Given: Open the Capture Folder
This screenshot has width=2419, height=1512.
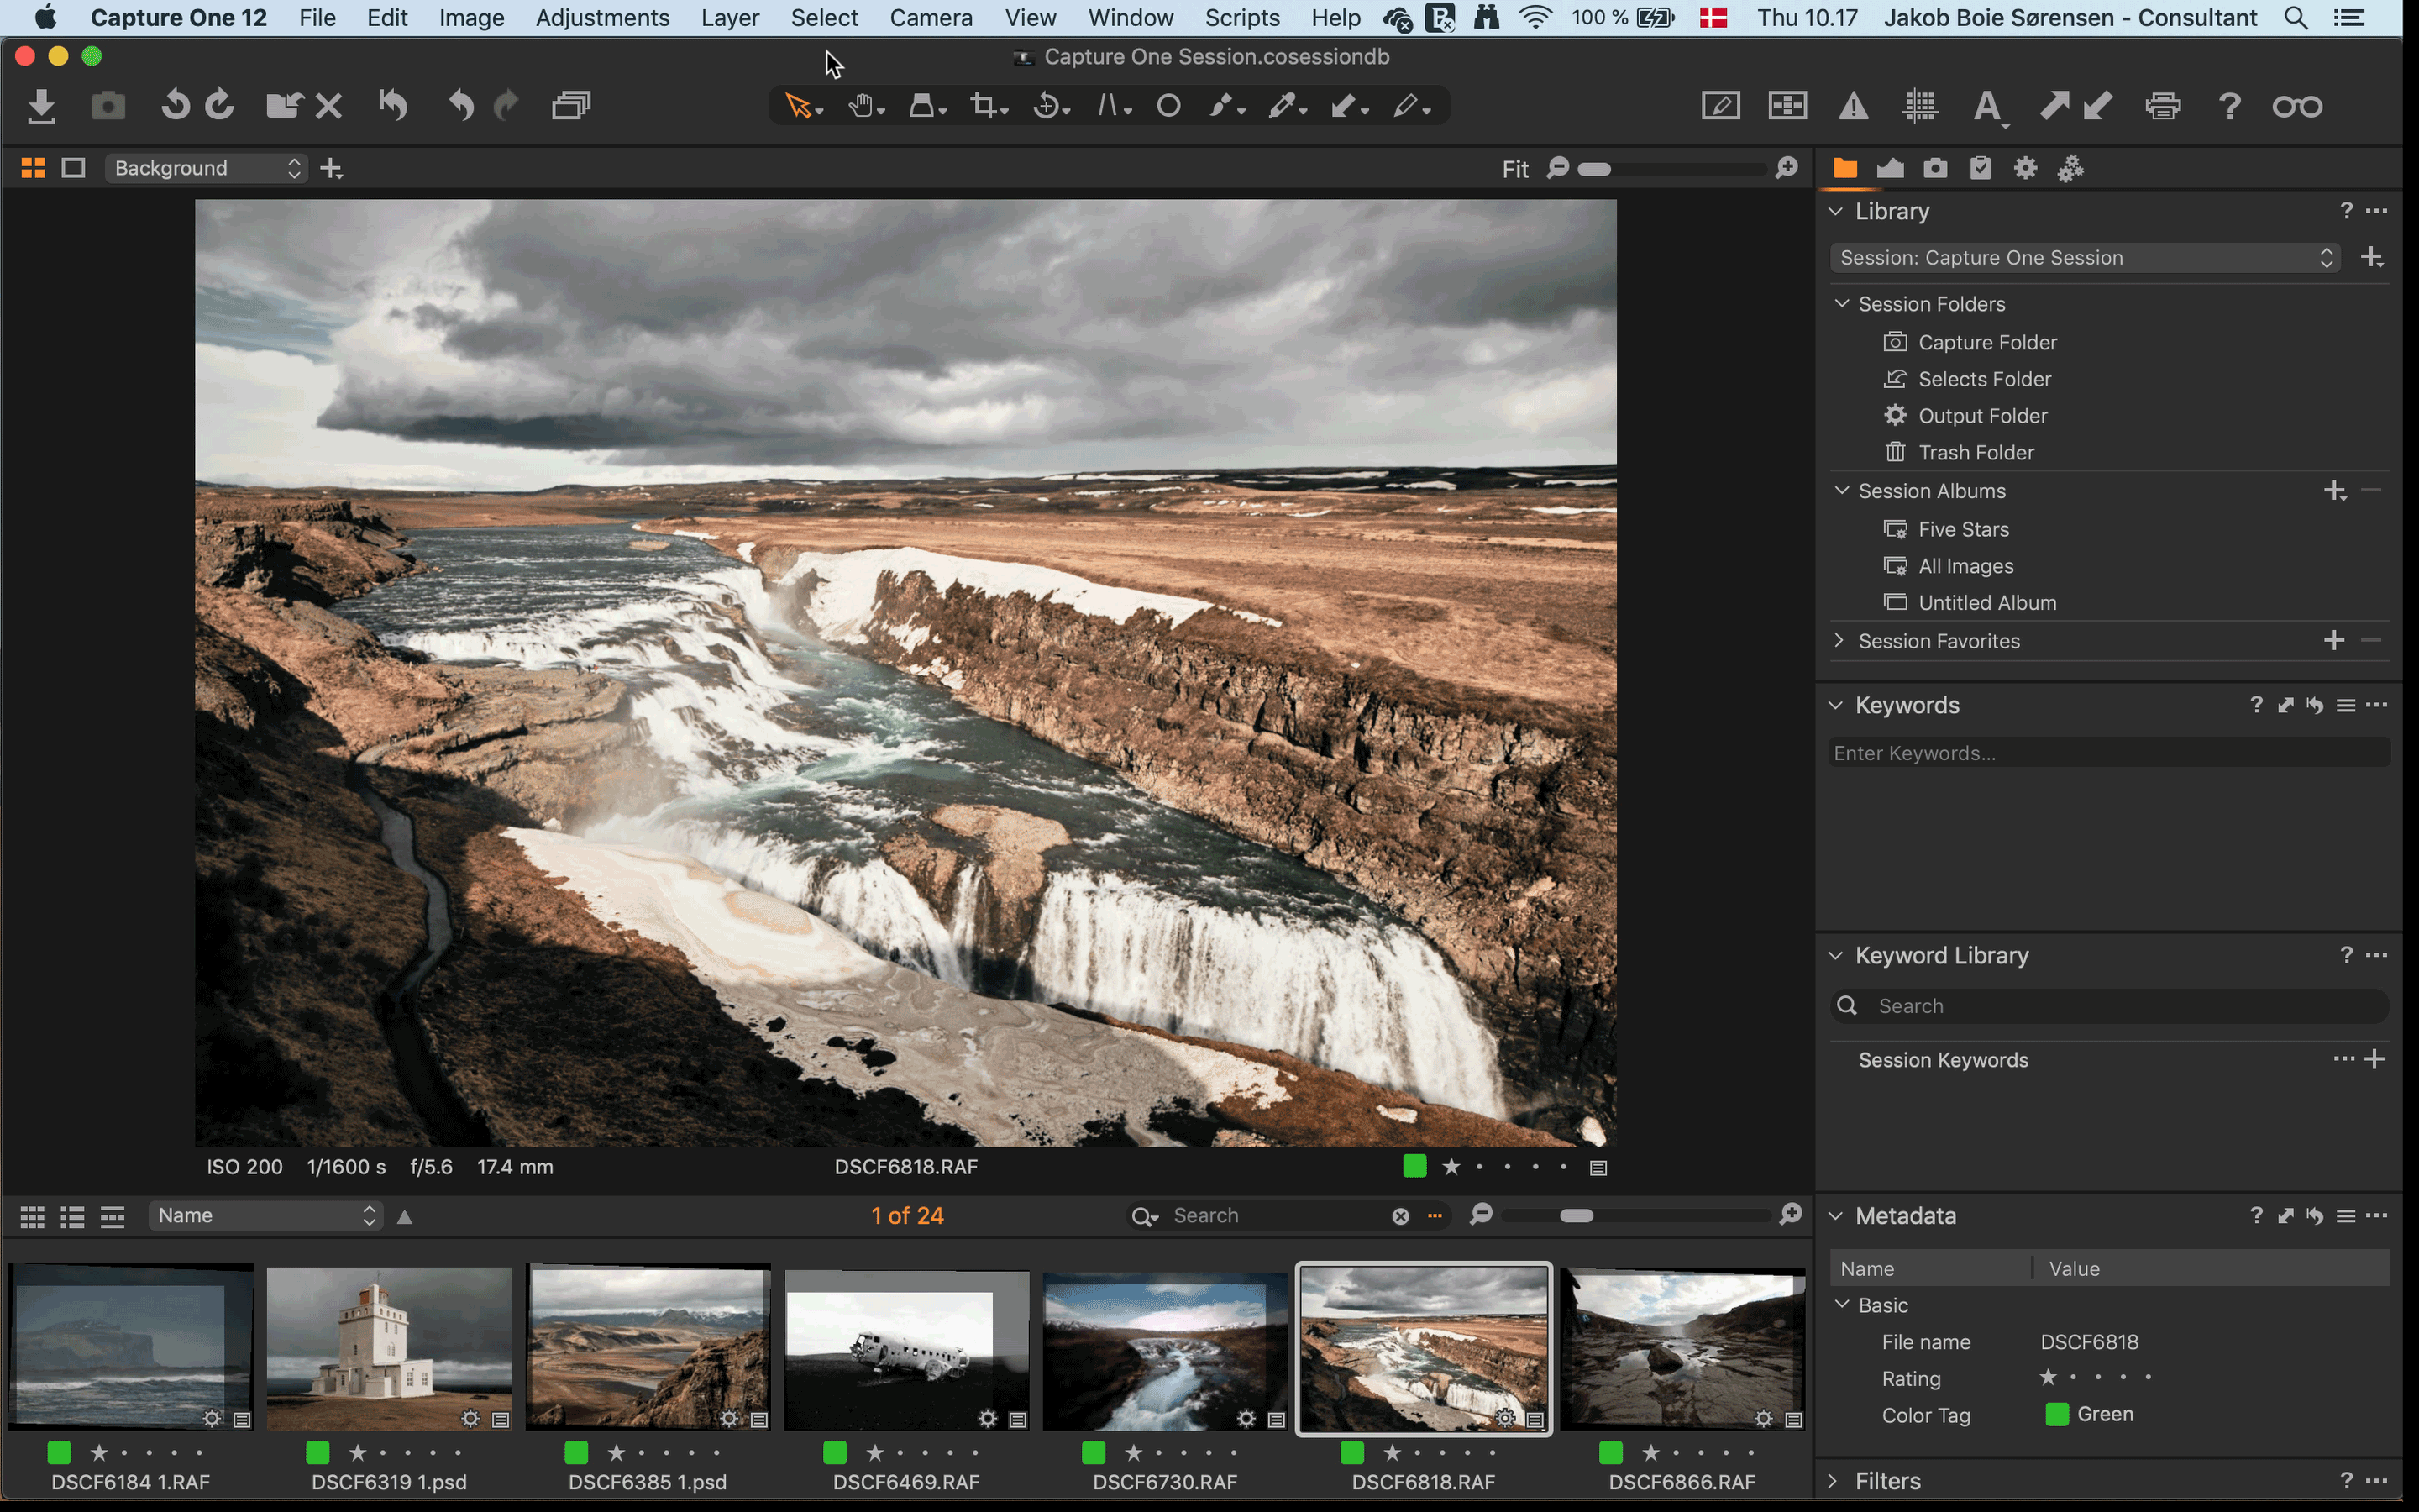Looking at the screenshot, I should point(1986,342).
